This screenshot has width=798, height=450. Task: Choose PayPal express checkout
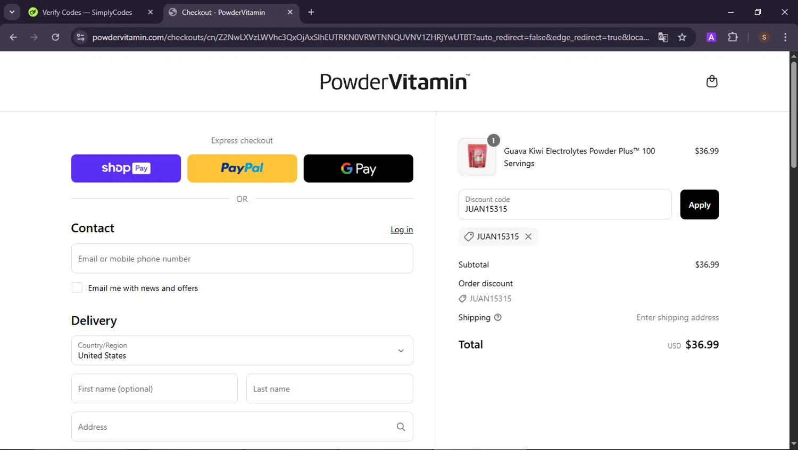(x=242, y=168)
